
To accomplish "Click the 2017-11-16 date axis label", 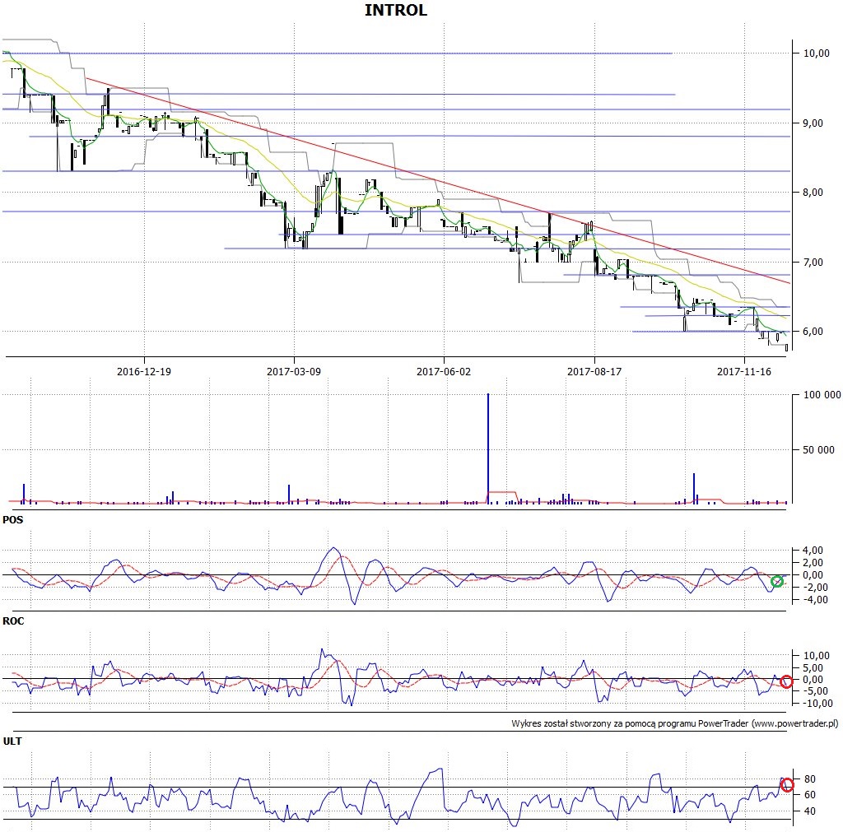I will tap(744, 371).
